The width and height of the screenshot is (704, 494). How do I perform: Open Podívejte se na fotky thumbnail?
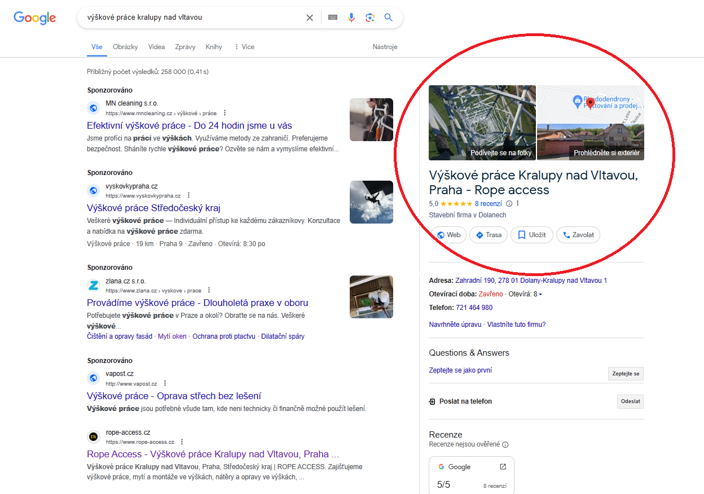pos(482,123)
